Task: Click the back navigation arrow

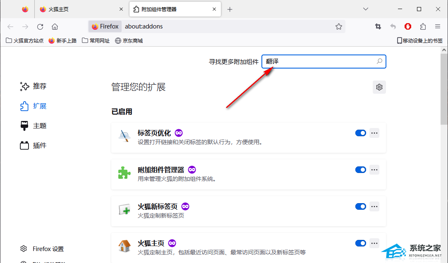Action: [11, 26]
